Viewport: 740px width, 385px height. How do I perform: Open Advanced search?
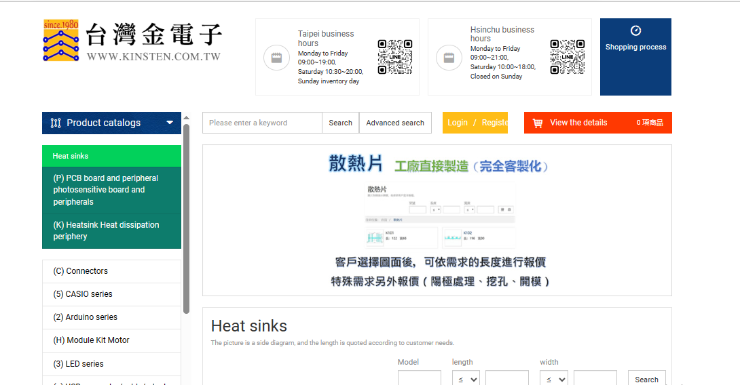tap(395, 123)
